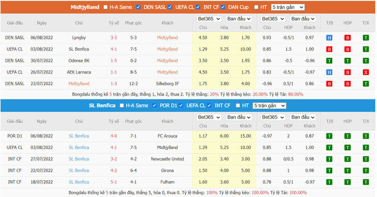Open '5 trận gần' dropdown in SL Benfica header
This screenshot has width=377, height=197.
tap(269, 106)
